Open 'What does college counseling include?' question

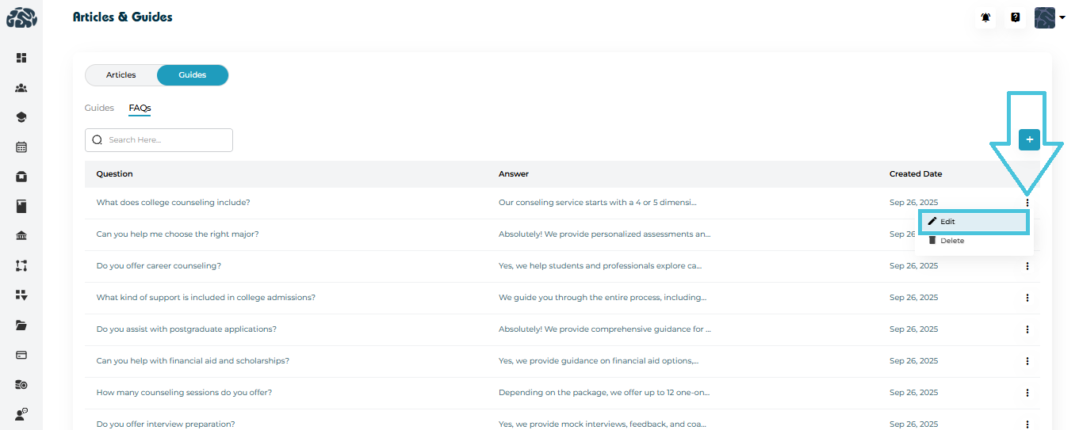[173, 203]
